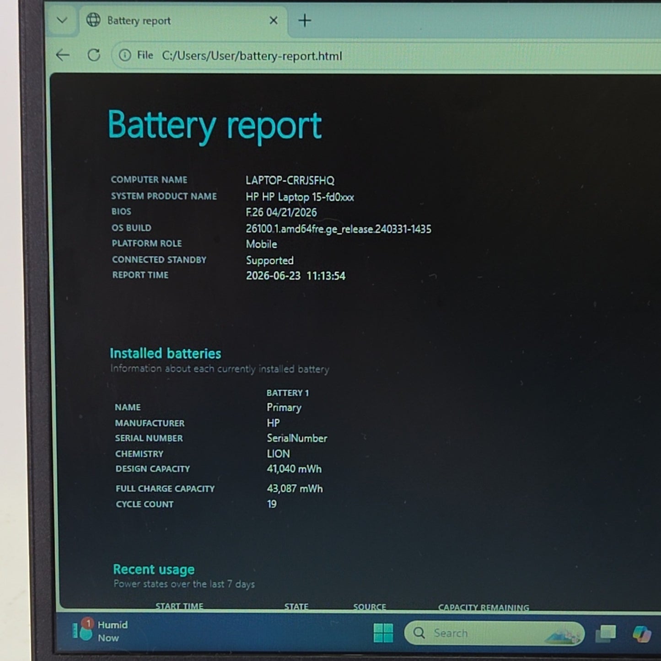Open the Humid weather widget
The height and width of the screenshot is (661, 661).
pyautogui.click(x=100, y=631)
